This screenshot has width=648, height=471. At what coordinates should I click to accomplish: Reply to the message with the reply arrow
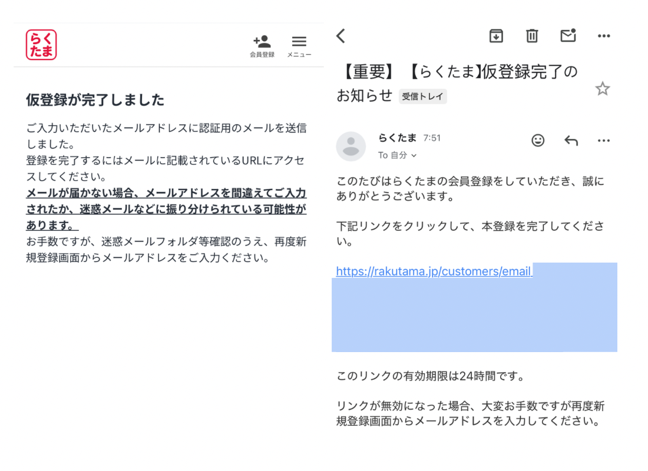(571, 141)
